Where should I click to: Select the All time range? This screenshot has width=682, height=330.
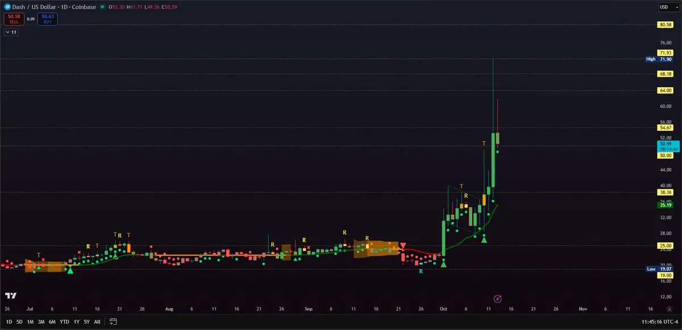coord(97,321)
